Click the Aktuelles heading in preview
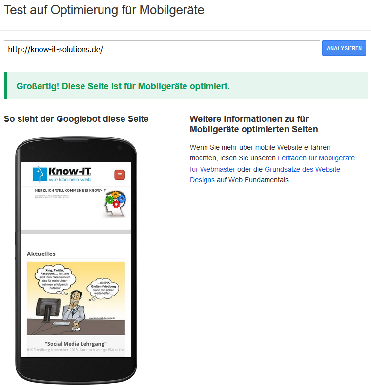 pyautogui.click(x=41, y=253)
